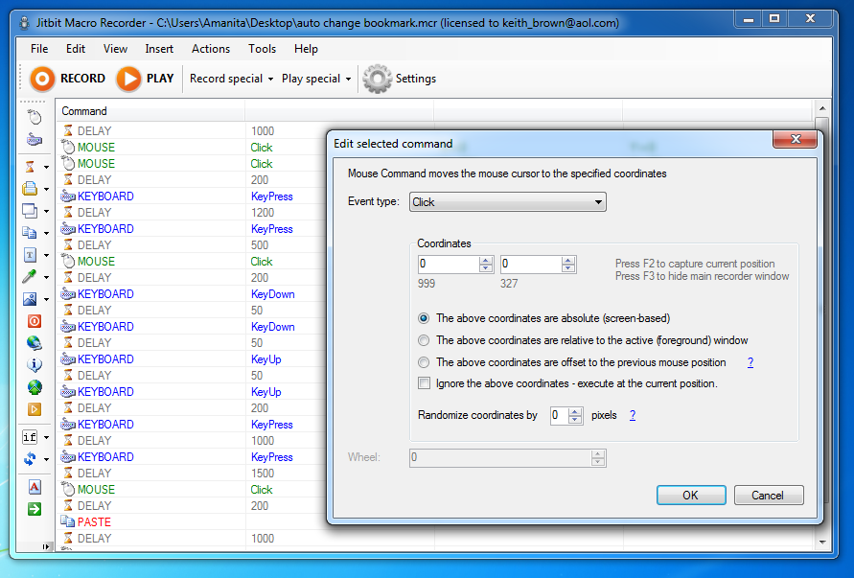The height and width of the screenshot is (578, 854).
Task: Confirm the dialog with OK
Action: (x=691, y=496)
